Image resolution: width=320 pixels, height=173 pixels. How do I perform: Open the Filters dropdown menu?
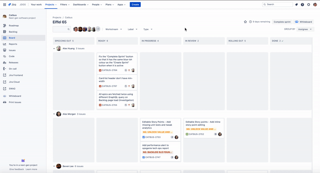click(65, 4)
